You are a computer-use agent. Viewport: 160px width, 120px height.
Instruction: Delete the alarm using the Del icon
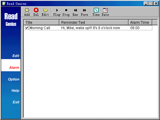tap(36, 12)
